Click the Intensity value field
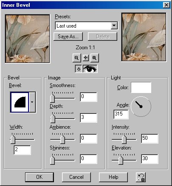 149,138
